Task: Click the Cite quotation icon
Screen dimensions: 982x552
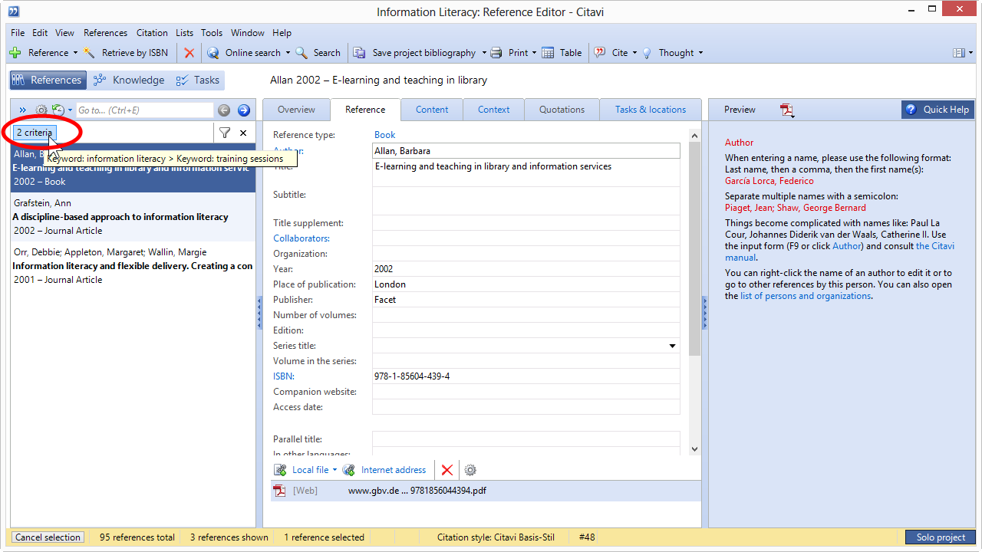Action: click(600, 53)
